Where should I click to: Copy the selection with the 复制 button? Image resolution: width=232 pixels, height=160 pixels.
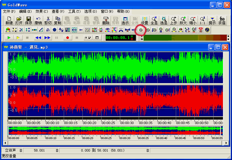click(58, 21)
